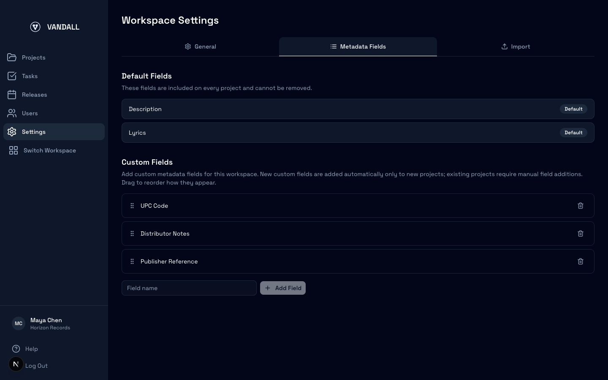Delete the Publisher Reference field
This screenshot has height=380, width=608.
pos(581,261)
